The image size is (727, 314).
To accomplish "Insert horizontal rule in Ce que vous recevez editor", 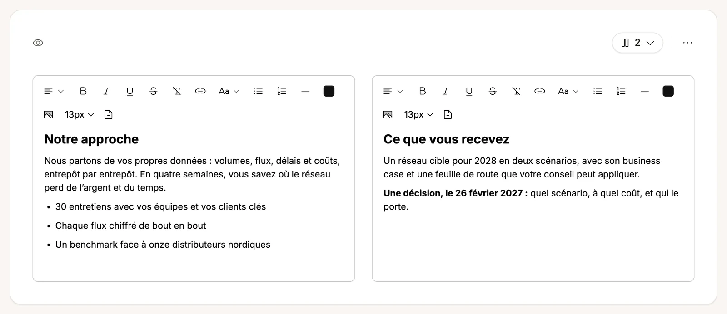I will click(x=645, y=91).
